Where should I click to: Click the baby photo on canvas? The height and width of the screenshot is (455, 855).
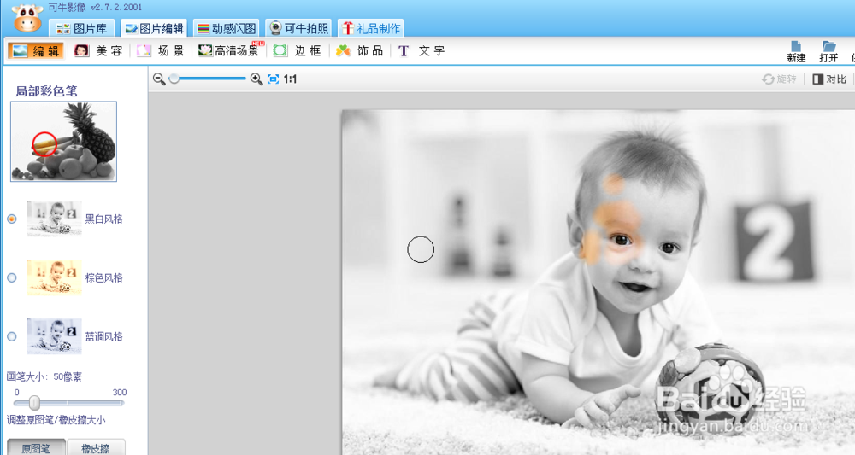598,283
